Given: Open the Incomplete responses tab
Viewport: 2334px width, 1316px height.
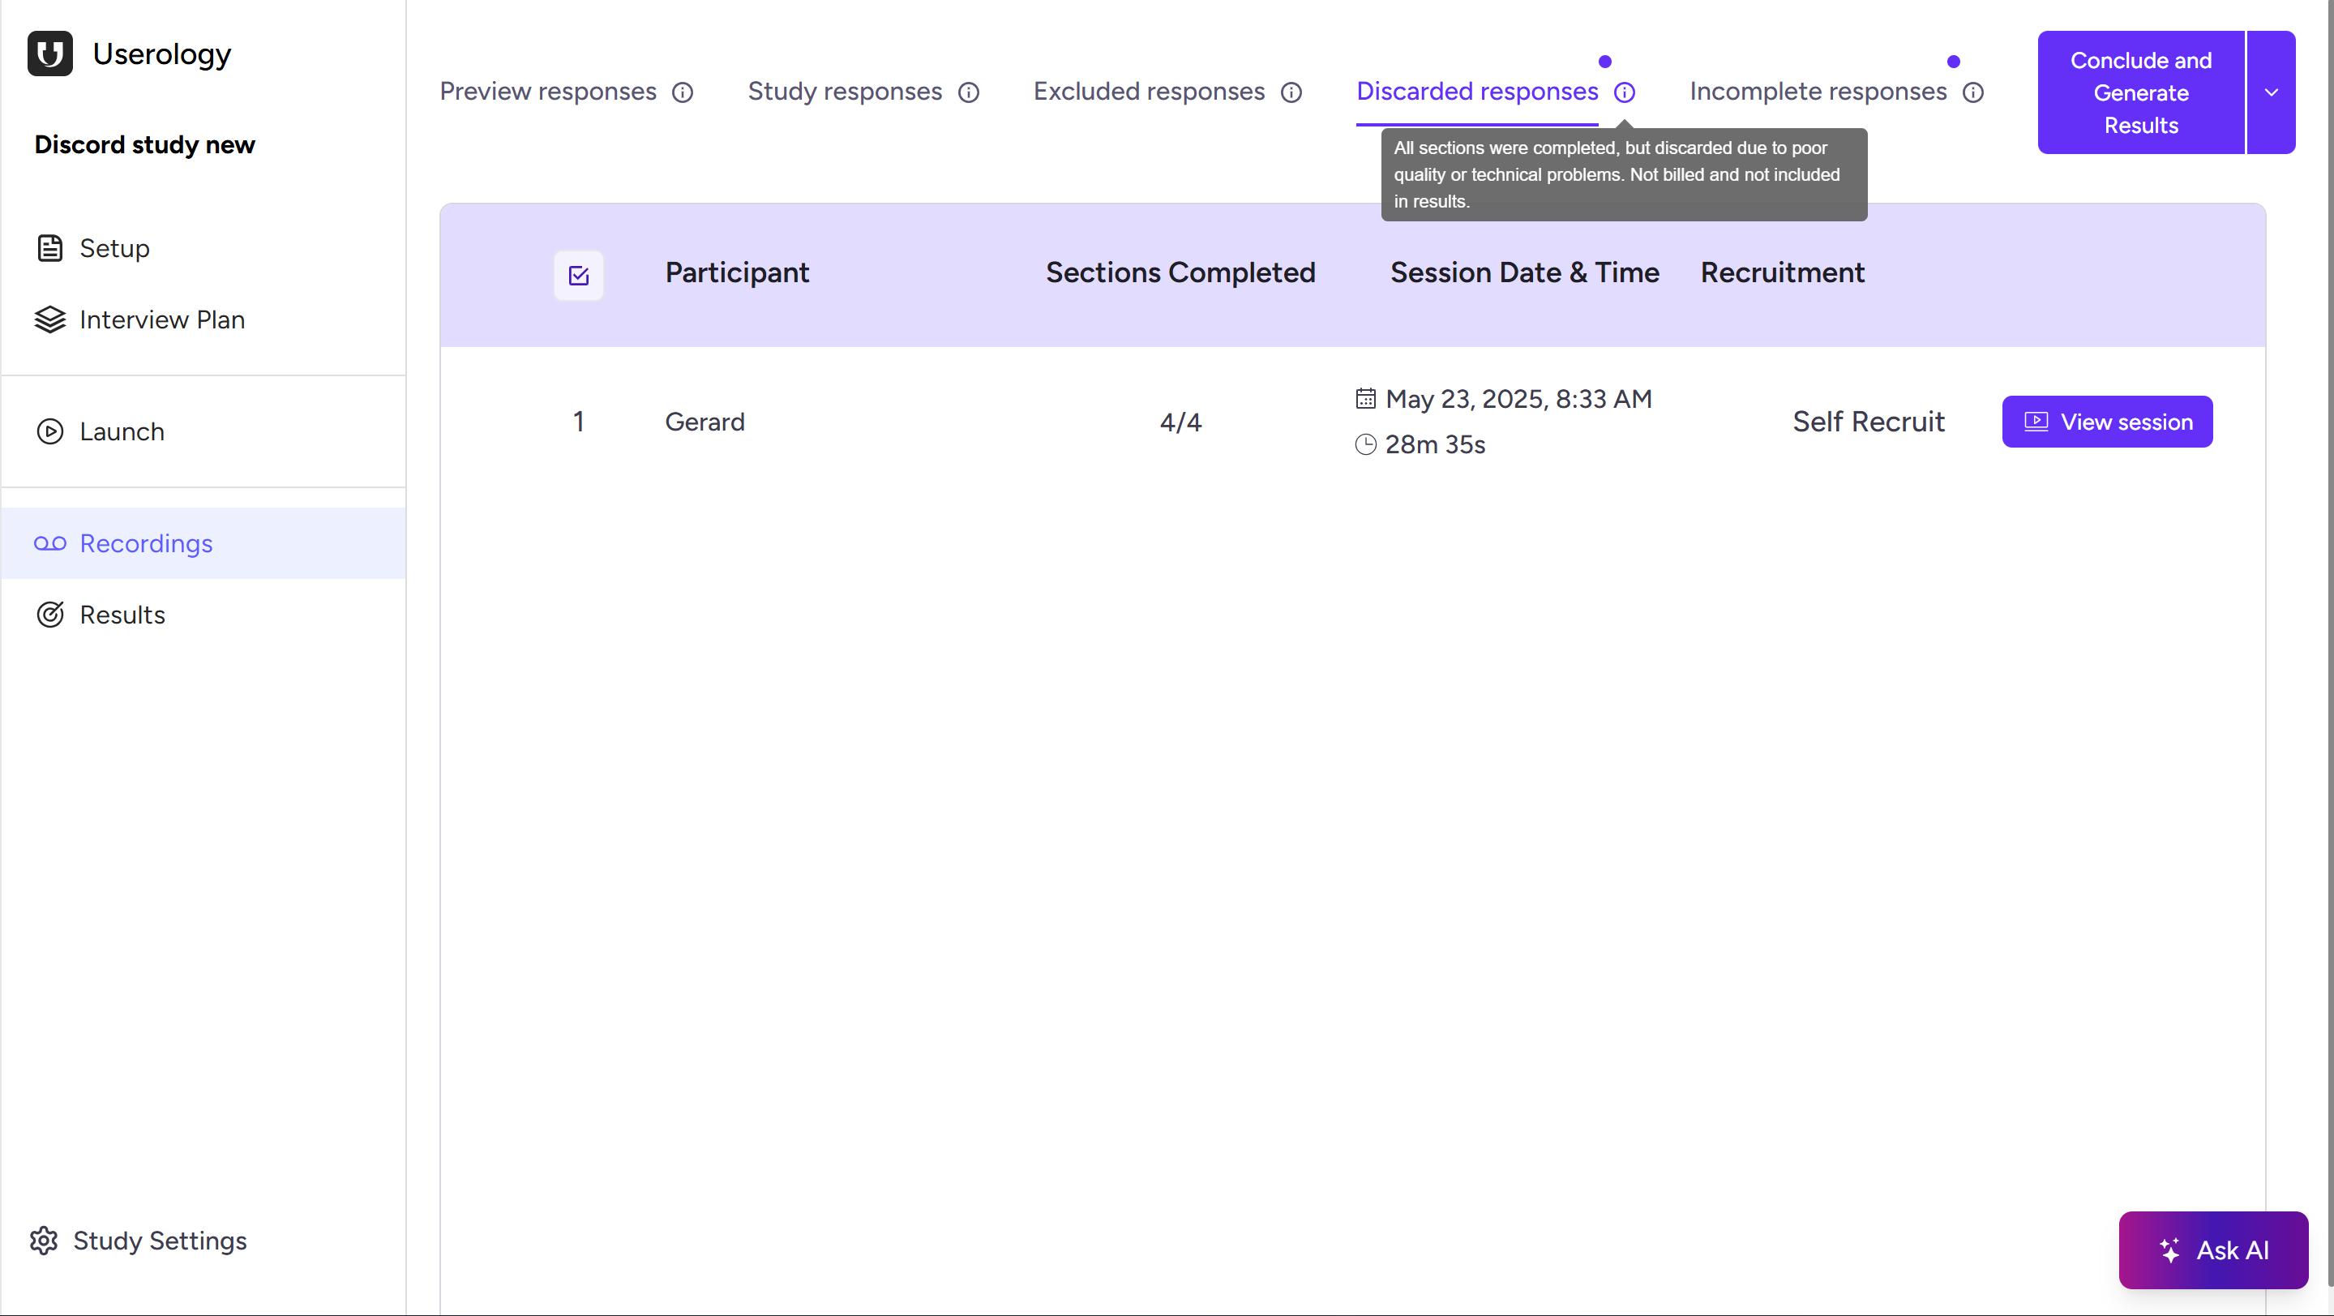Looking at the screenshot, I should [1818, 92].
